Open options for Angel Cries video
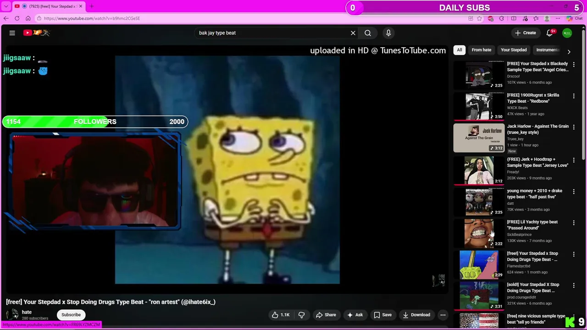 pos(574,65)
